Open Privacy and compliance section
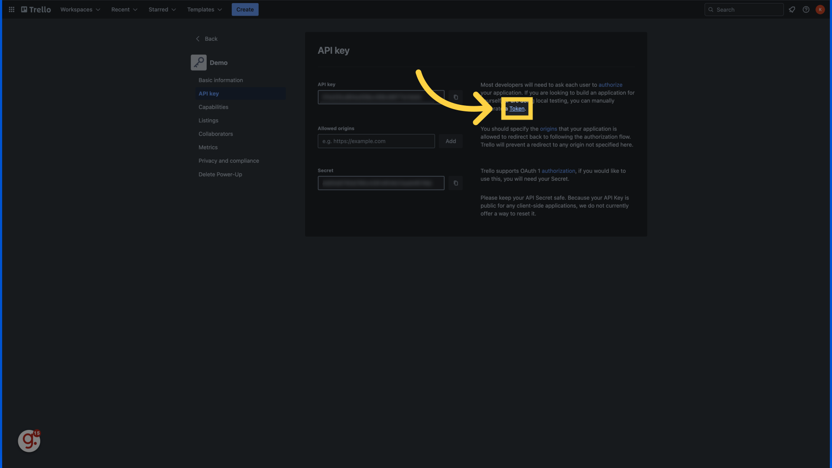Viewport: 832px width, 468px height. click(228, 161)
